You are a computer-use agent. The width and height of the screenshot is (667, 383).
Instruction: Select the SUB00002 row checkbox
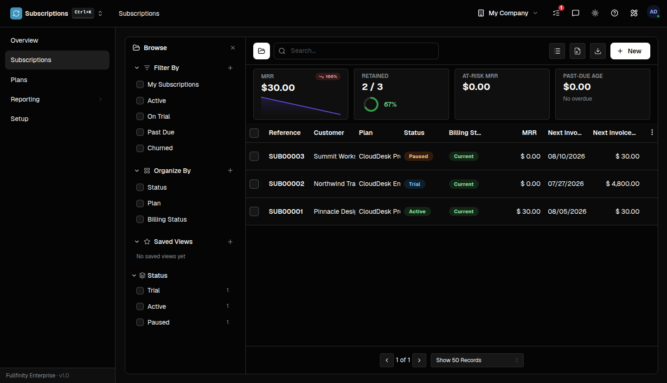point(254,184)
